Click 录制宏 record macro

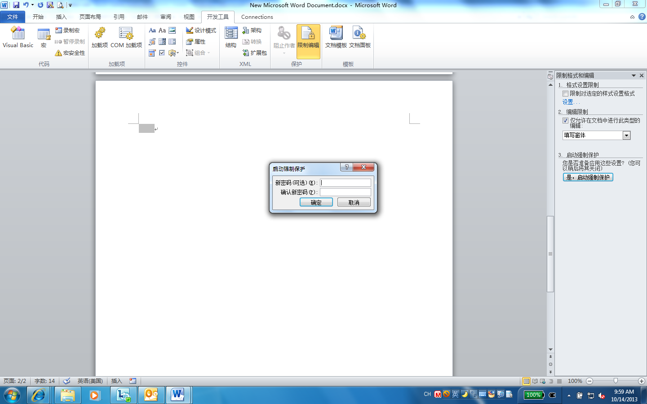click(x=67, y=30)
